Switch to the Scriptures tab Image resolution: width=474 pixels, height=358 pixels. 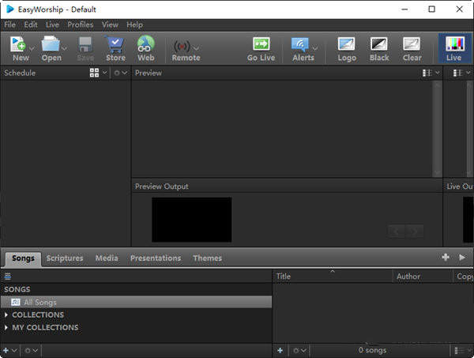coord(65,258)
